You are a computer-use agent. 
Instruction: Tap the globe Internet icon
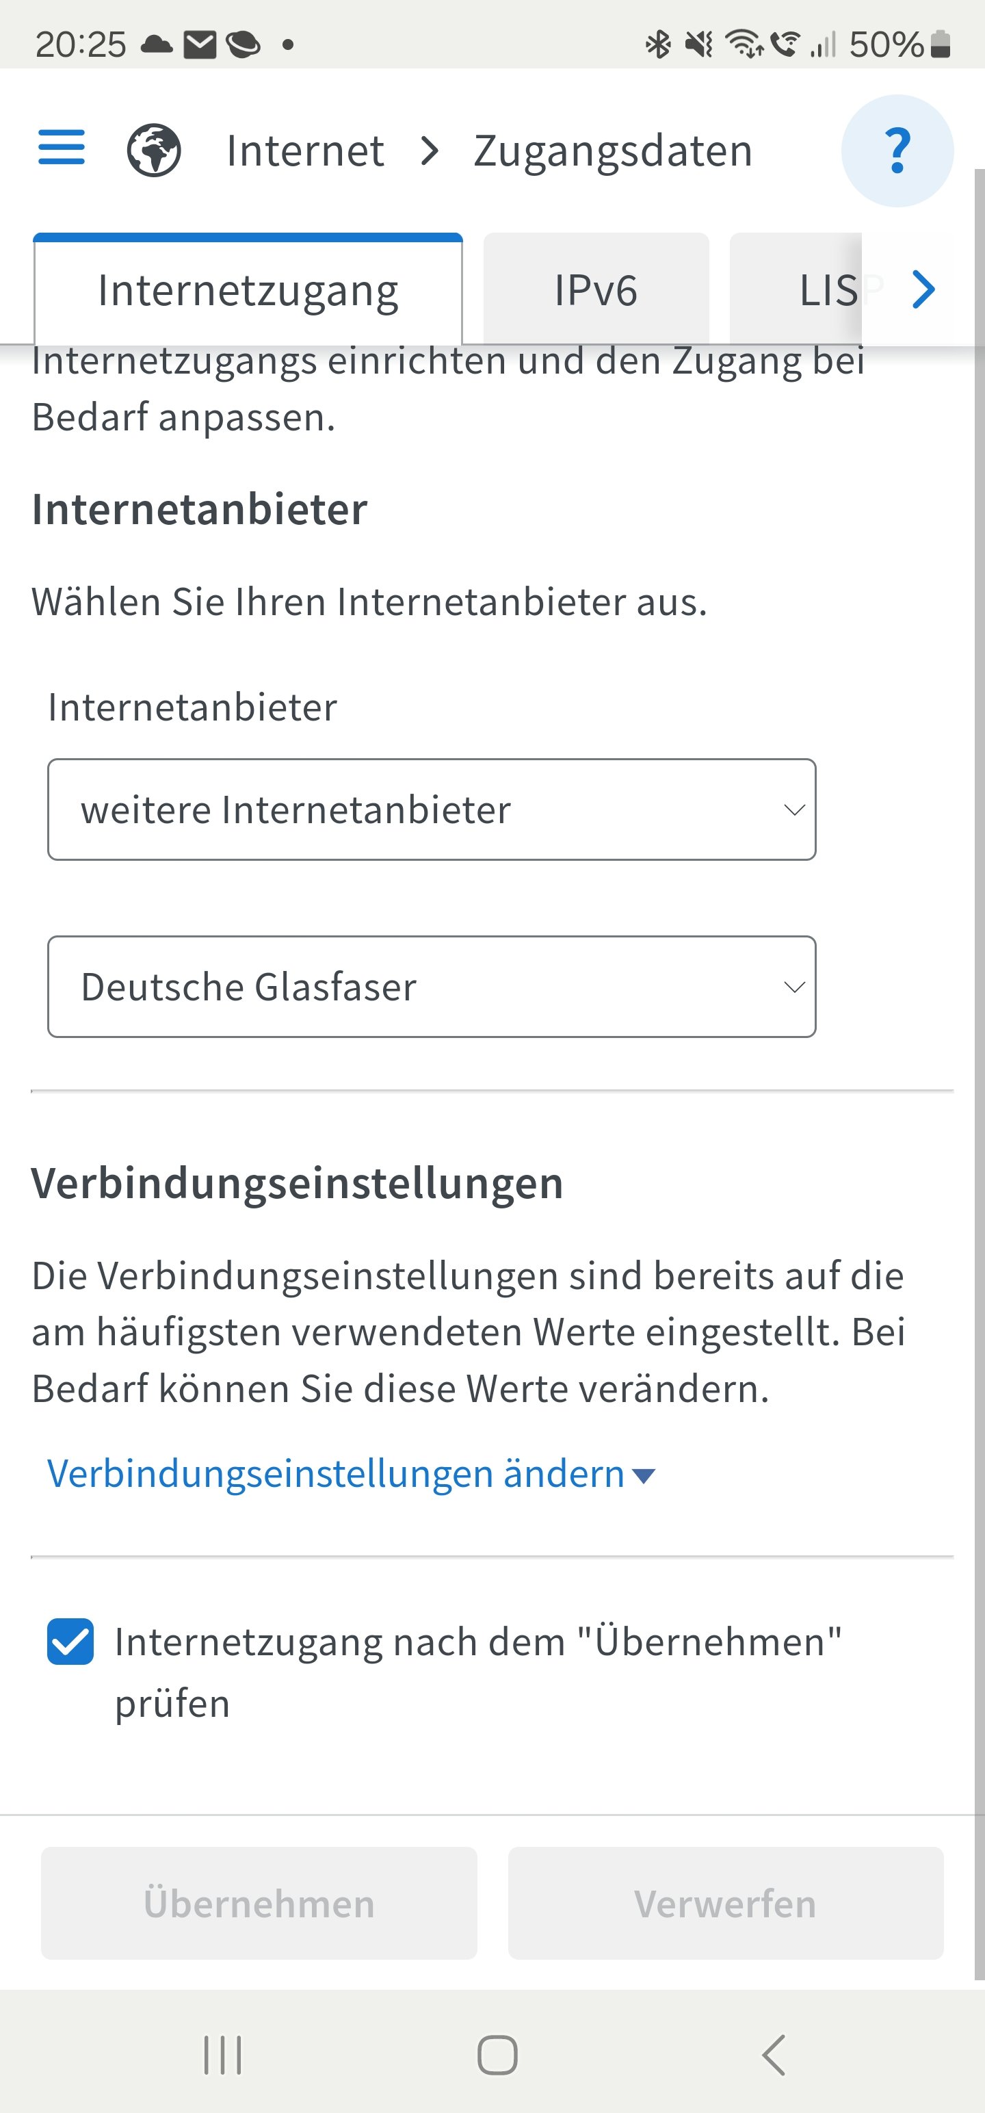(154, 150)
